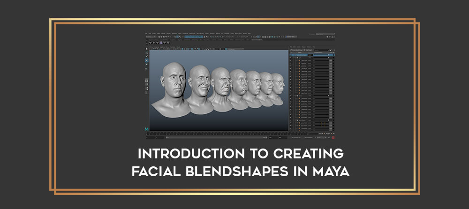Click on the animation range slider bar
Viewport: 469px width, 209px height.
point(216,138)
